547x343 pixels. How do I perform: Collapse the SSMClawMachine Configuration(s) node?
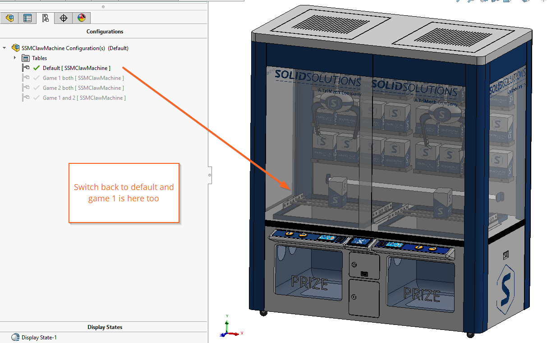pyautogui.click(x=4, y=48)
